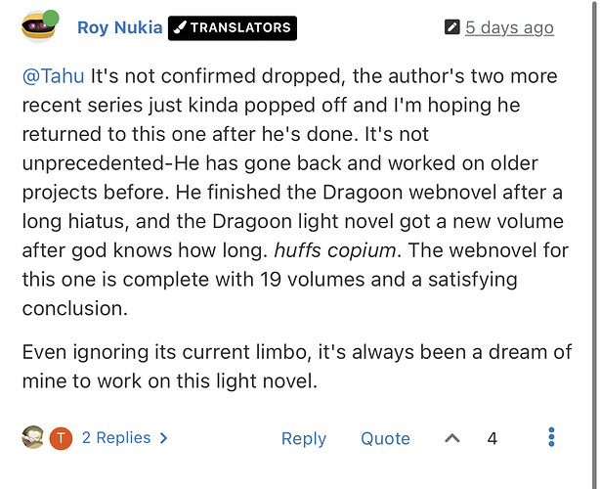View the vote count of 4

(493, 438)
